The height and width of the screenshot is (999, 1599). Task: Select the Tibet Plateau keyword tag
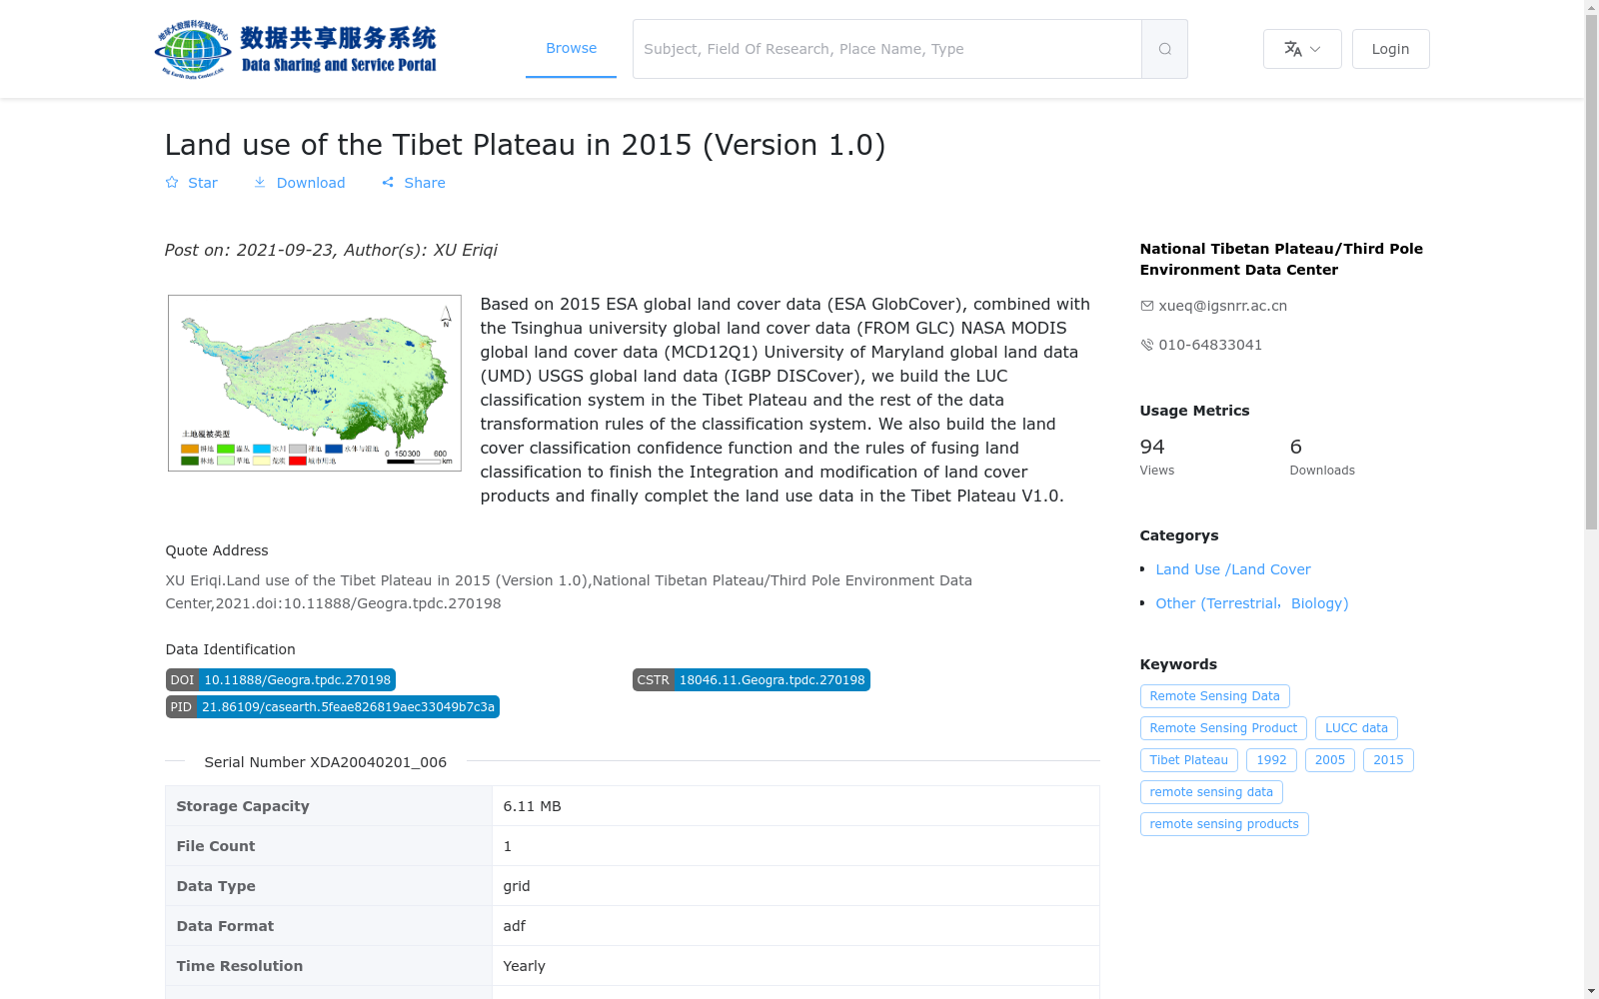1188,760
